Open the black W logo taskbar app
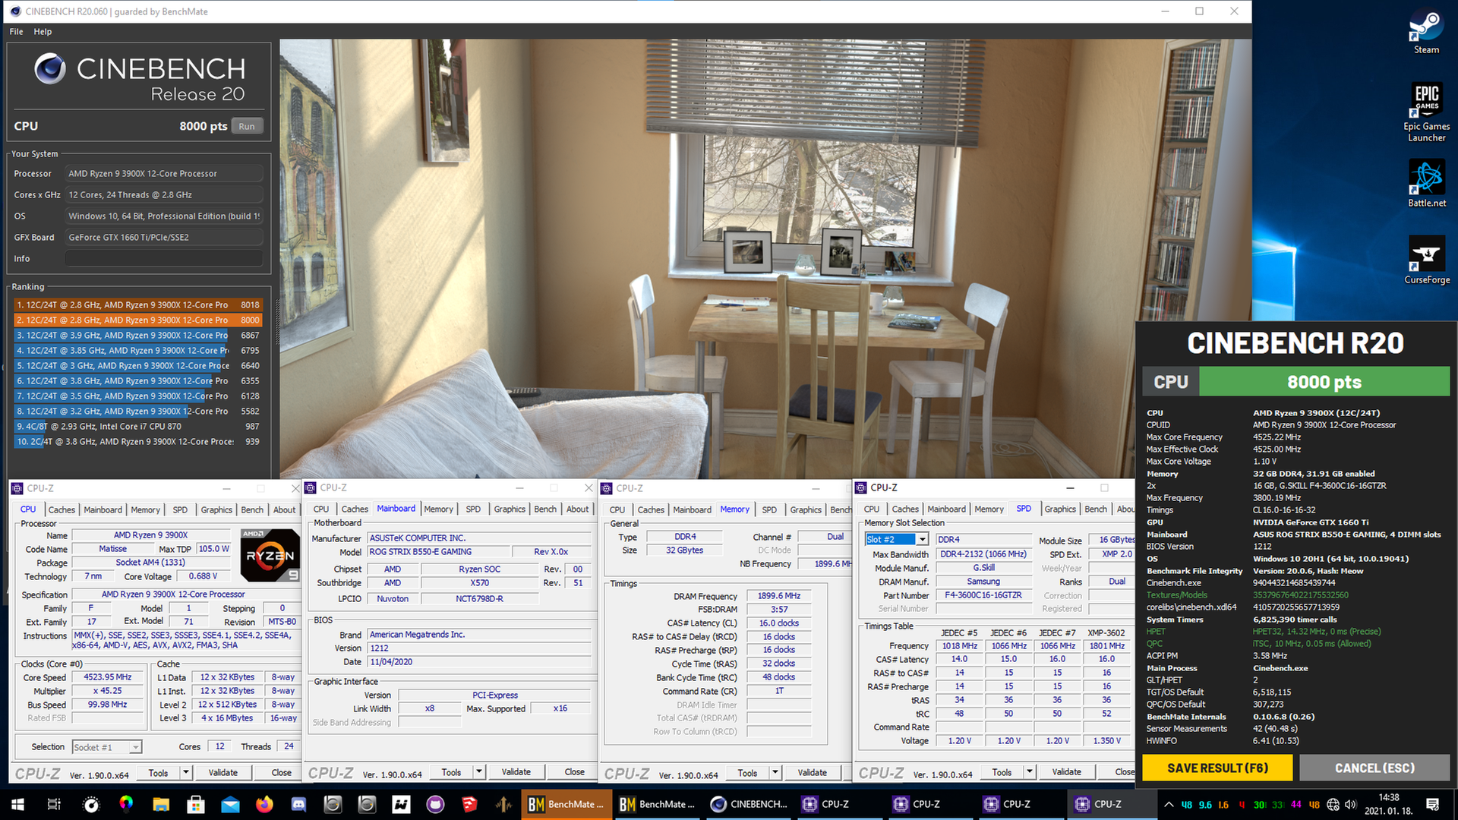Viewport: 1458px width, 820px height. point(401,804)
